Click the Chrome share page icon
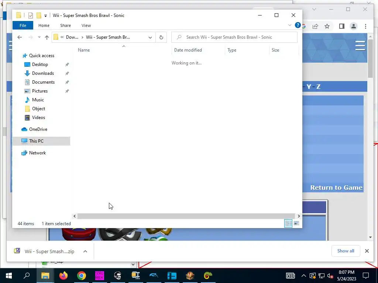The width and height of the screenshot is (378, 283). 315,26
